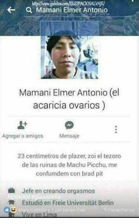This screenshot has height=224, width=139.
Task: Click the laughing haha reaction icon
Action: click(13, 210)
